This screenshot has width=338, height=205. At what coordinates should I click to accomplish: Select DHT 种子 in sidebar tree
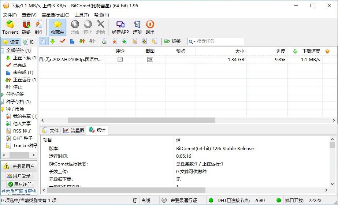click(x=23, y=138)
